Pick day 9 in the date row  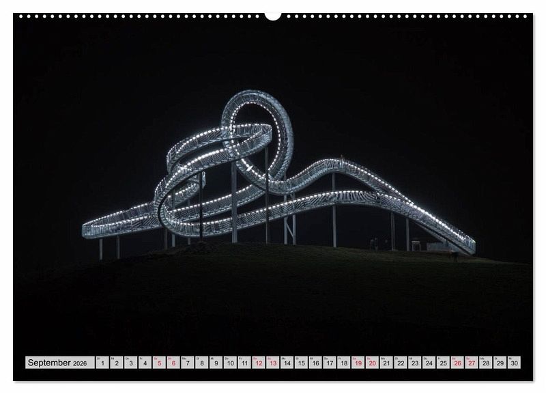[x=216, y=363]
